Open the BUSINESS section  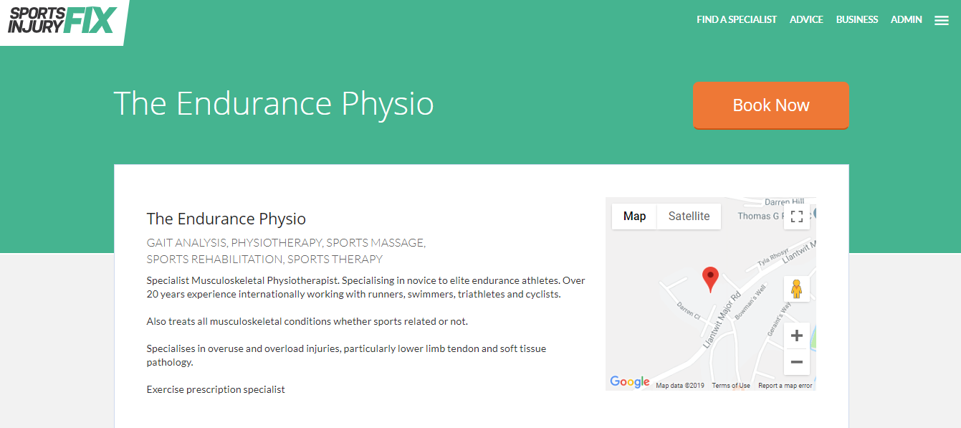tap(856, 19)
